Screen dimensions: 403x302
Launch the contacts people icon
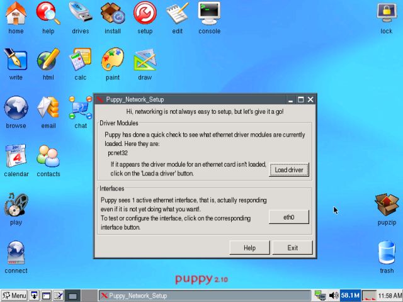[48, 156]
